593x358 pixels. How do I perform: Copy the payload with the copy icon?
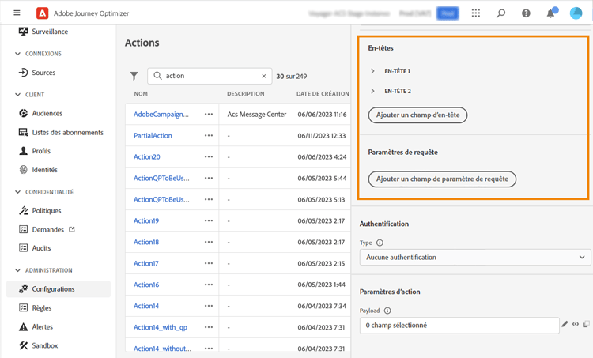click(586, 324)
